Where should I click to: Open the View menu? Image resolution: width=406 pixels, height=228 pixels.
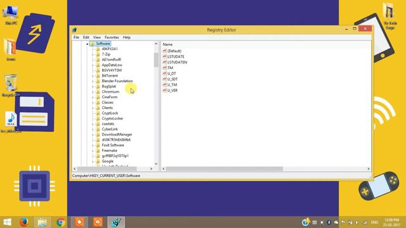click(97, 37)
